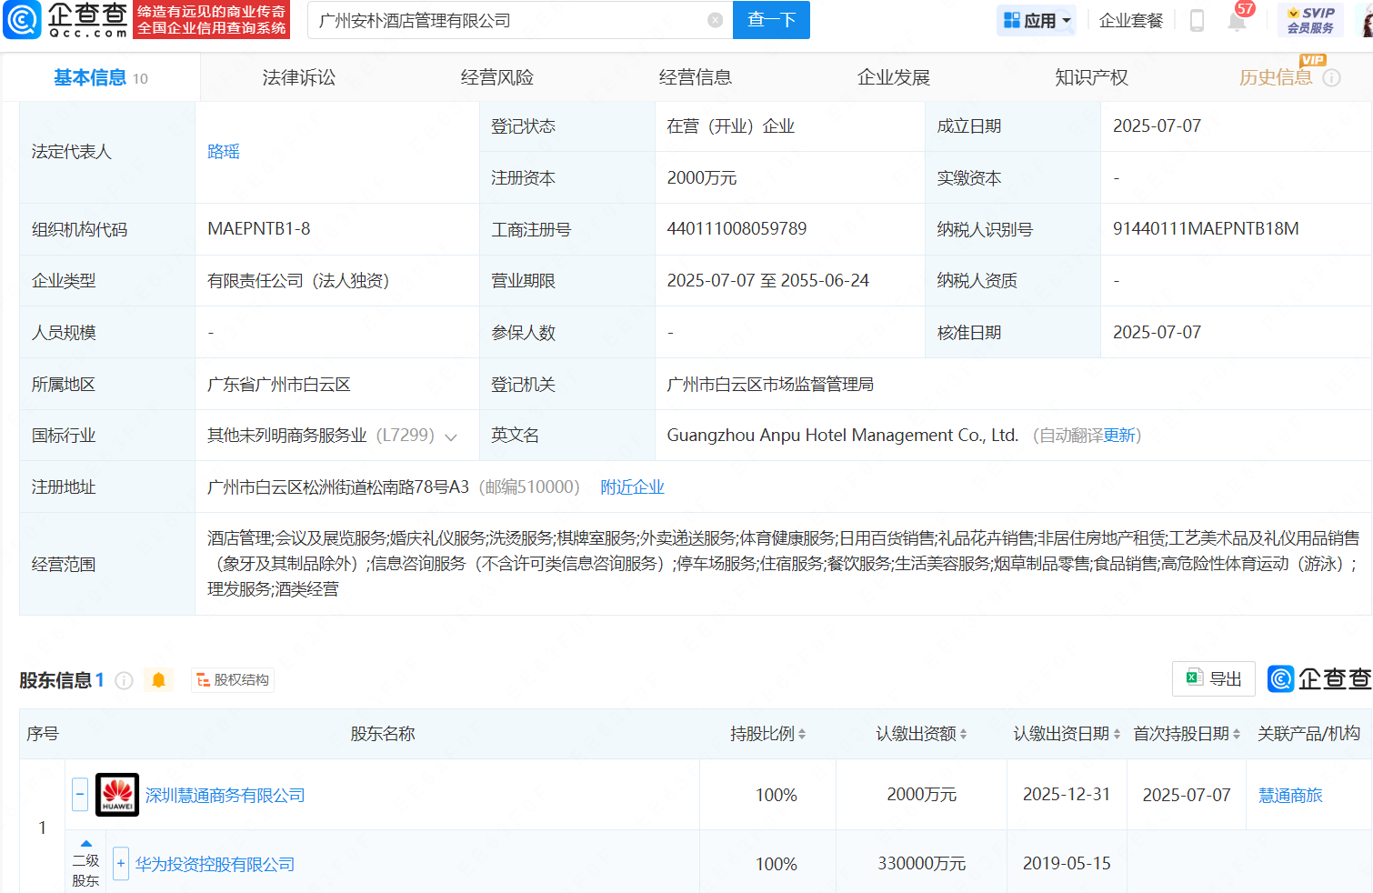Sort by 持股比例 column arrows
This screenshot has width=1373, height=893.
point(801,734)
